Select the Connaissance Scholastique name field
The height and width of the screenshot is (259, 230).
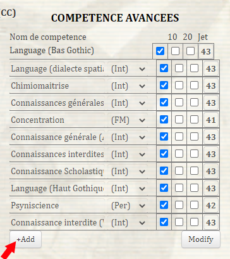coord(57,171)
